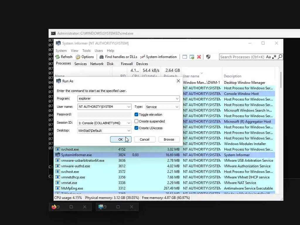The image size is (300, 225).
Task: Click Cancel in the Run As dialog
Action: pyautogui.click(x=144, y=139)
